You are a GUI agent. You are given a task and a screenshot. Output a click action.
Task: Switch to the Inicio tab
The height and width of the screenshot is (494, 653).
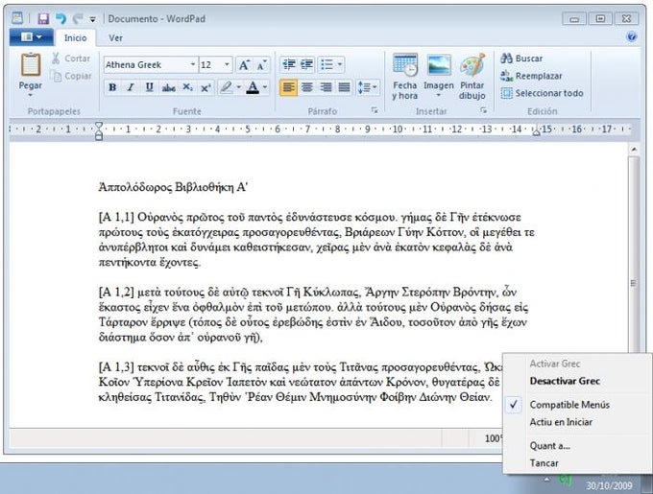click(x=75, y=37)
